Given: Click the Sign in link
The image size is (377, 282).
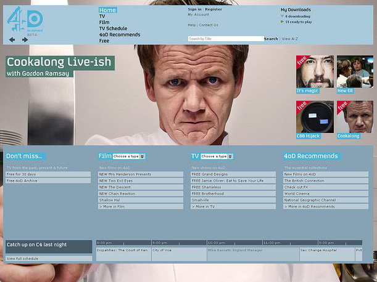Looking at the screenshot, I should [194, 9].
